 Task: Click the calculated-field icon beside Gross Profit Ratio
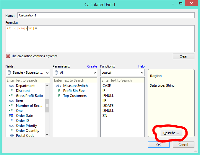(x=11, y=96)
